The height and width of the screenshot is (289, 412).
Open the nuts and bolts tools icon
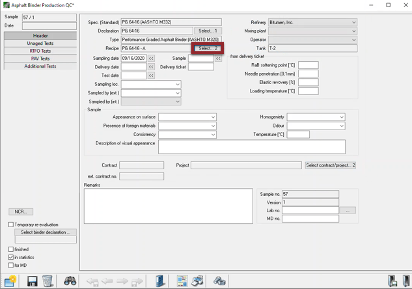tap(219, 281)
